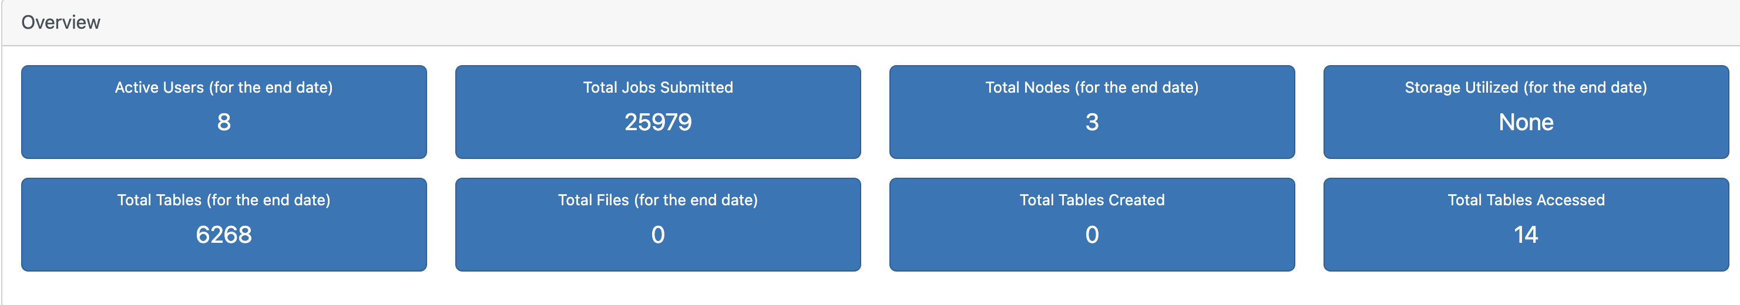
Task: Click the Active Users card label
Action: 224,88
